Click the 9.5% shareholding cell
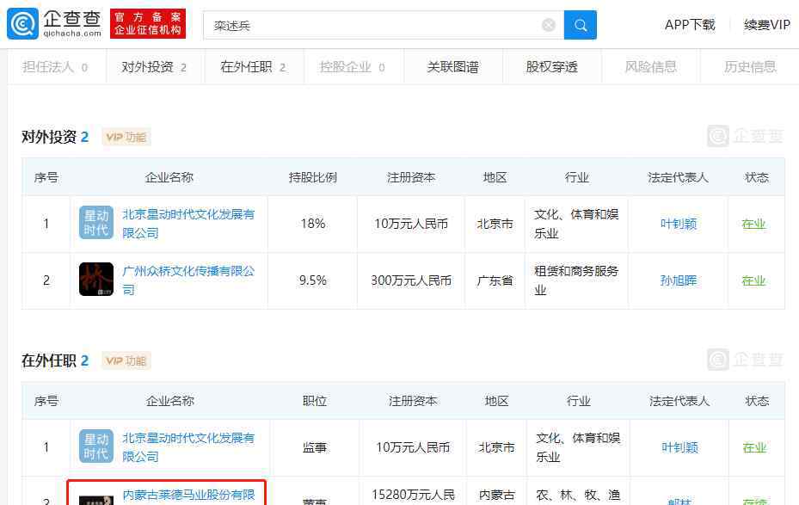 tap(313, 280)
